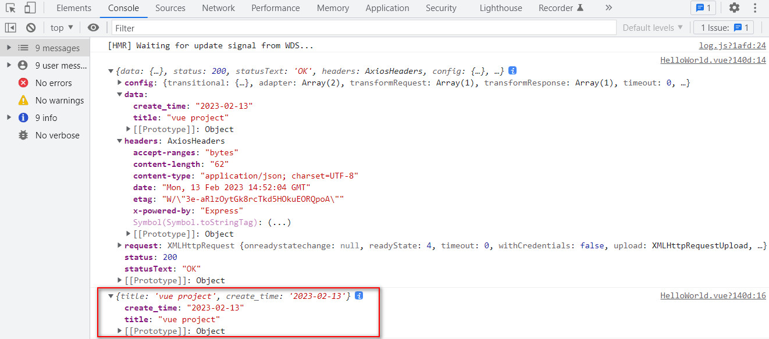
Task: Click the status value 200
Action: pyautogui.click(x=170, y=257)
